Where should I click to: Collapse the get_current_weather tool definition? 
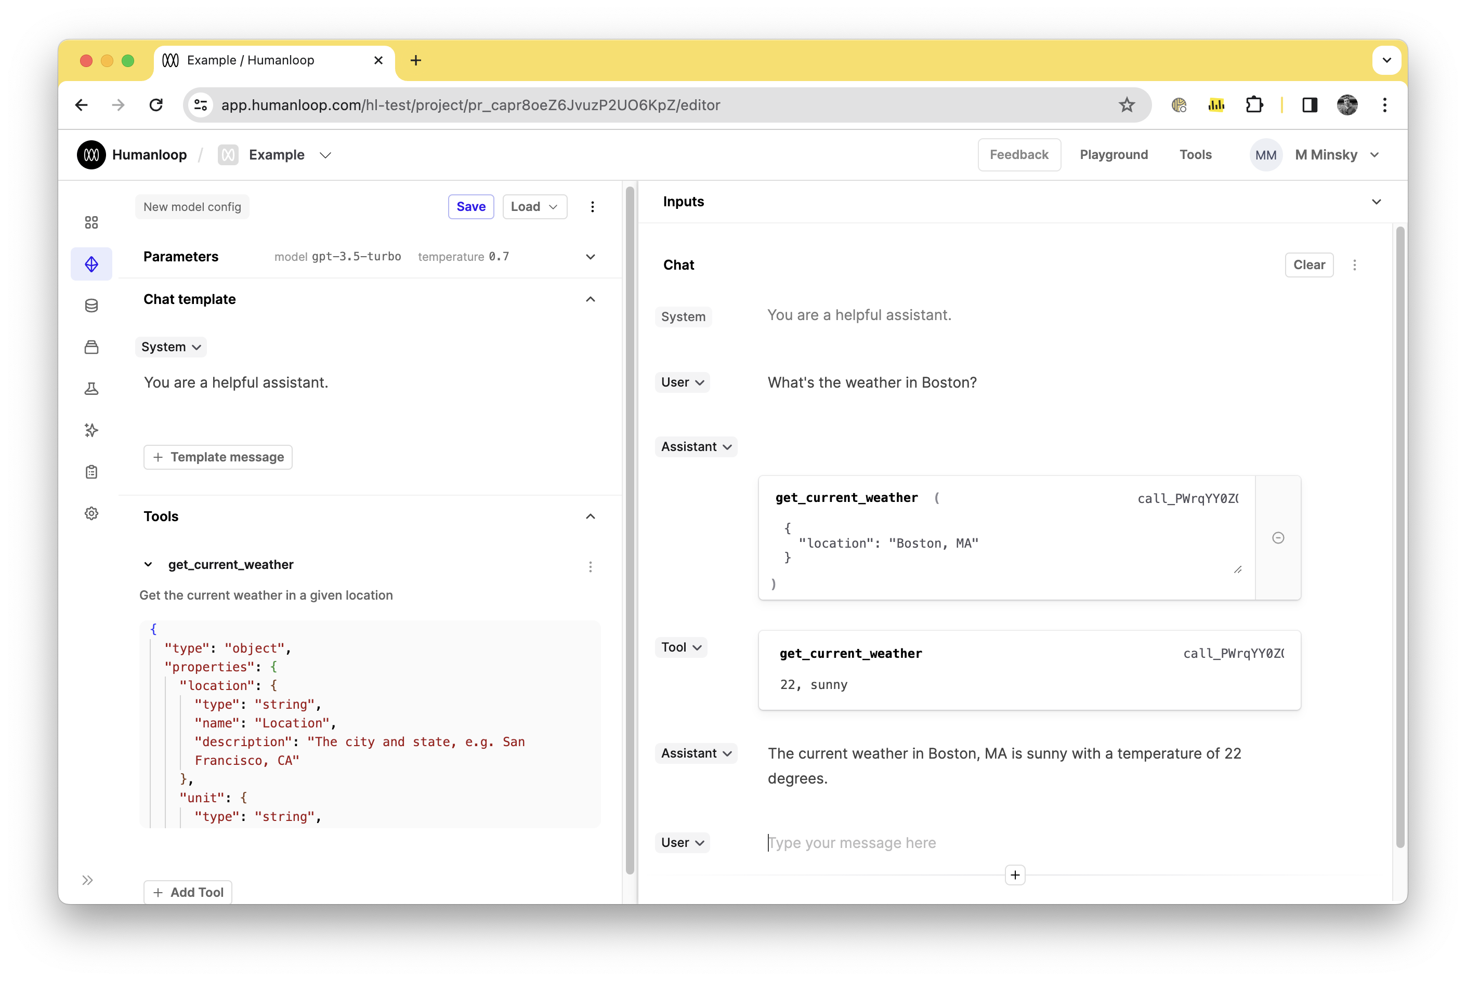tap(148, 564)
